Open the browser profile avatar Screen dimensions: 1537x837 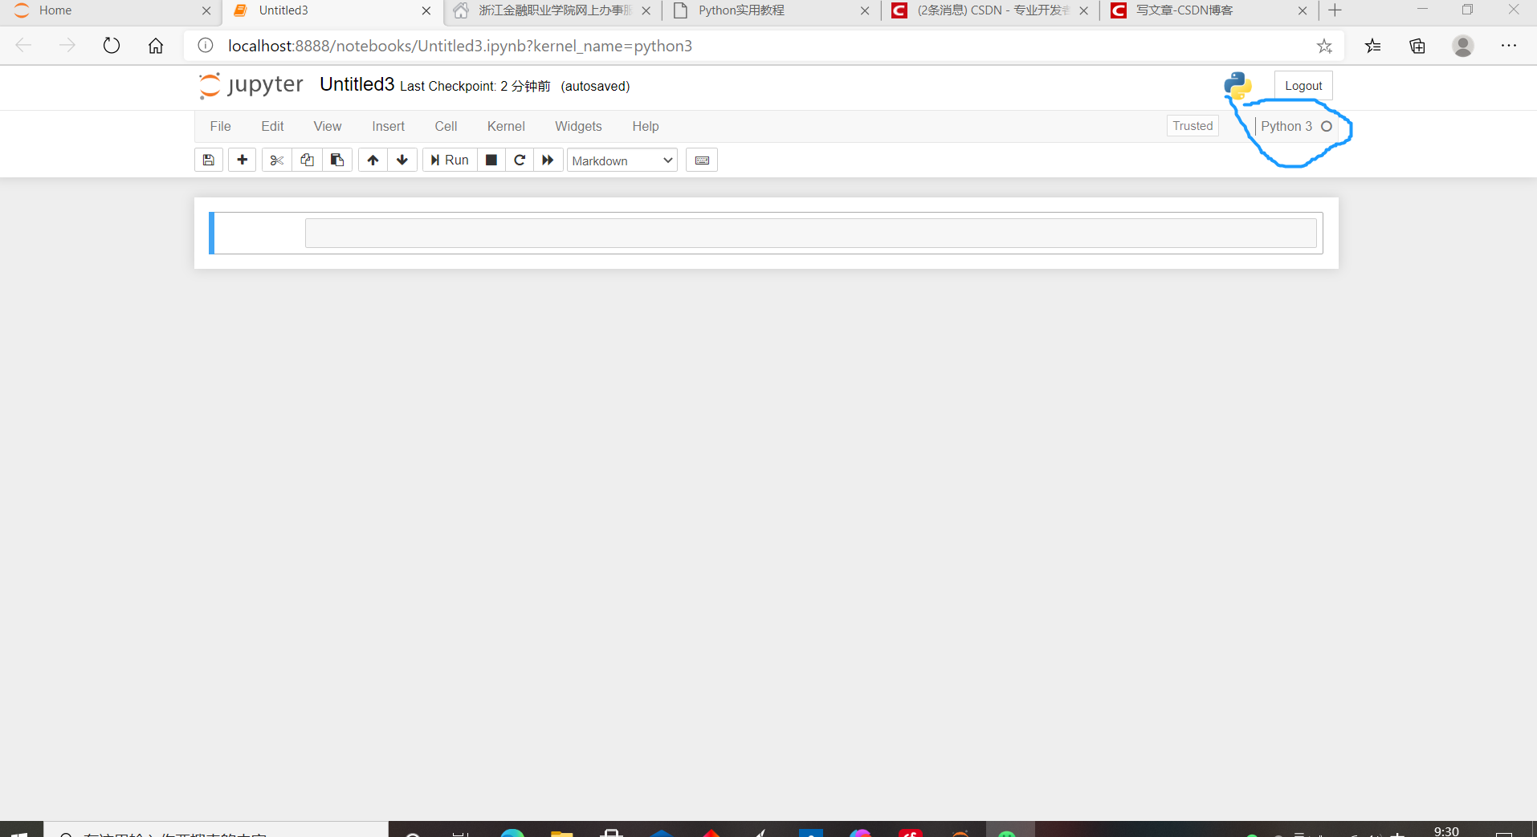(x=1463, y=46)
